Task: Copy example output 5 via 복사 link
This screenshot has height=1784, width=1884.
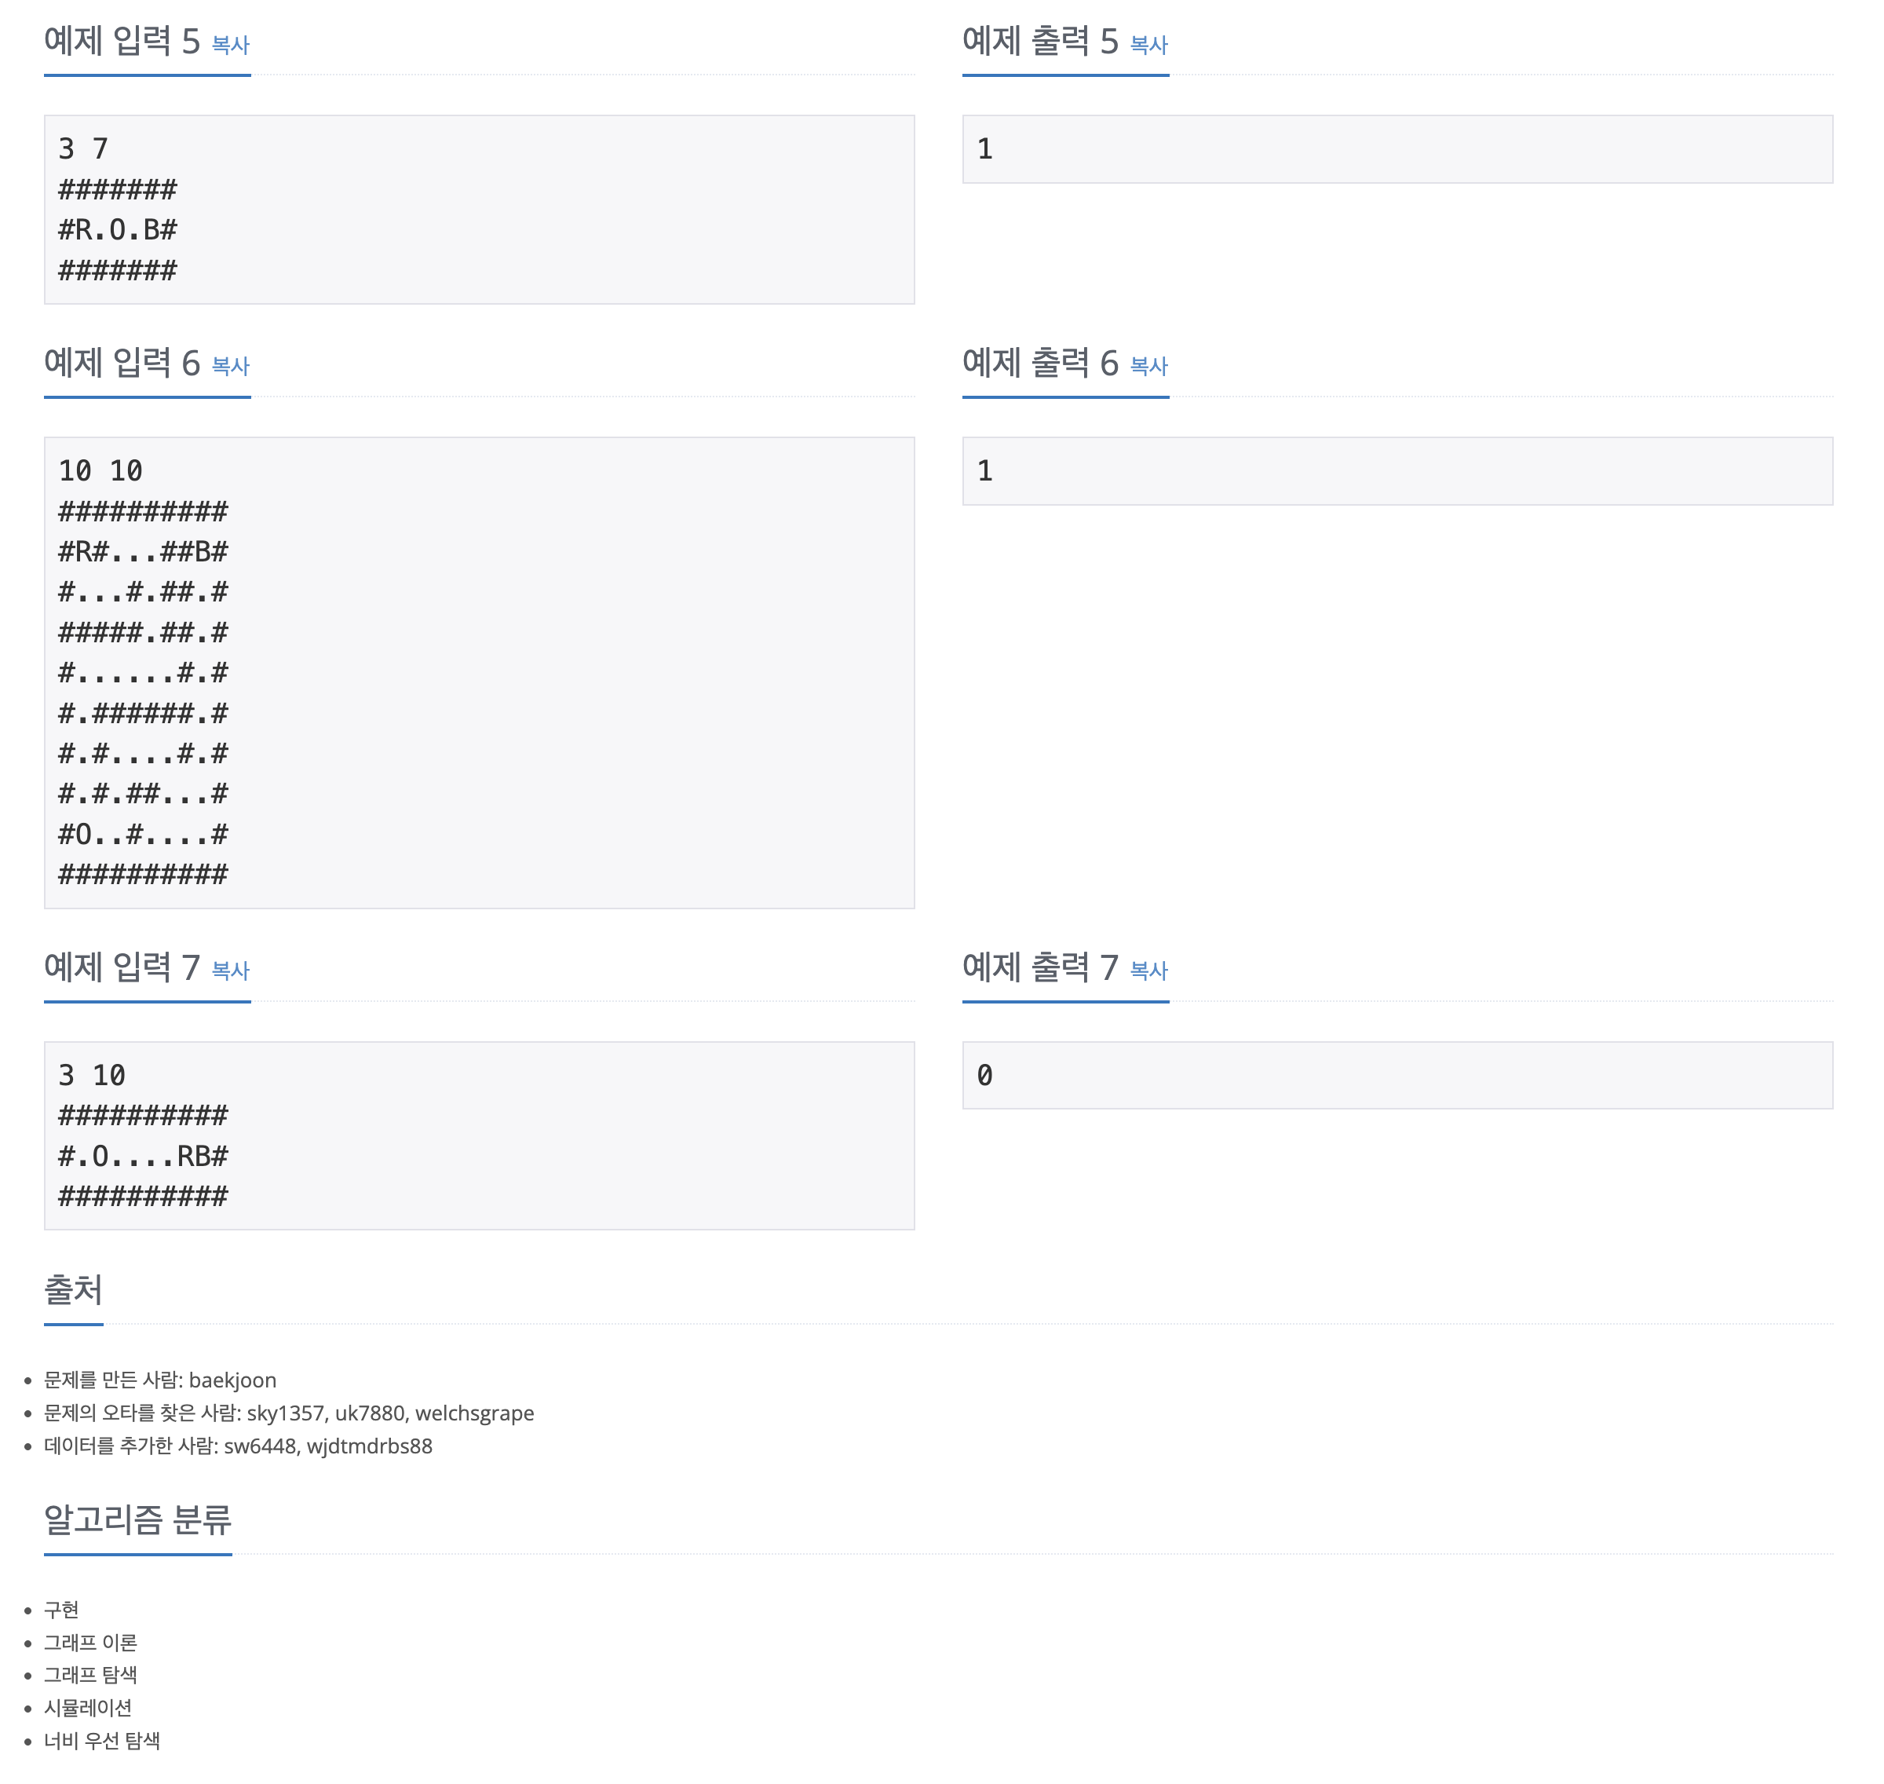Action: pos(1148,45)
